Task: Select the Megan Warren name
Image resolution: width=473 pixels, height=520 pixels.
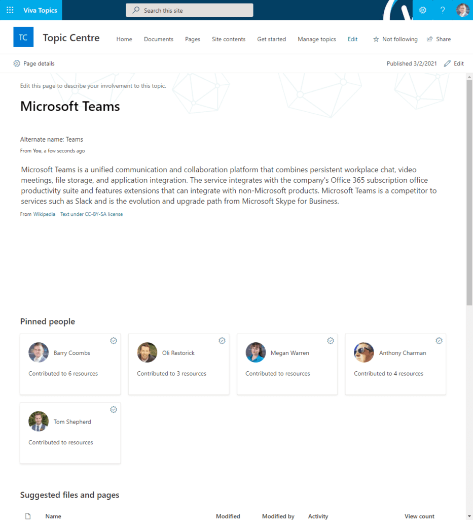Action: [290, 353]
